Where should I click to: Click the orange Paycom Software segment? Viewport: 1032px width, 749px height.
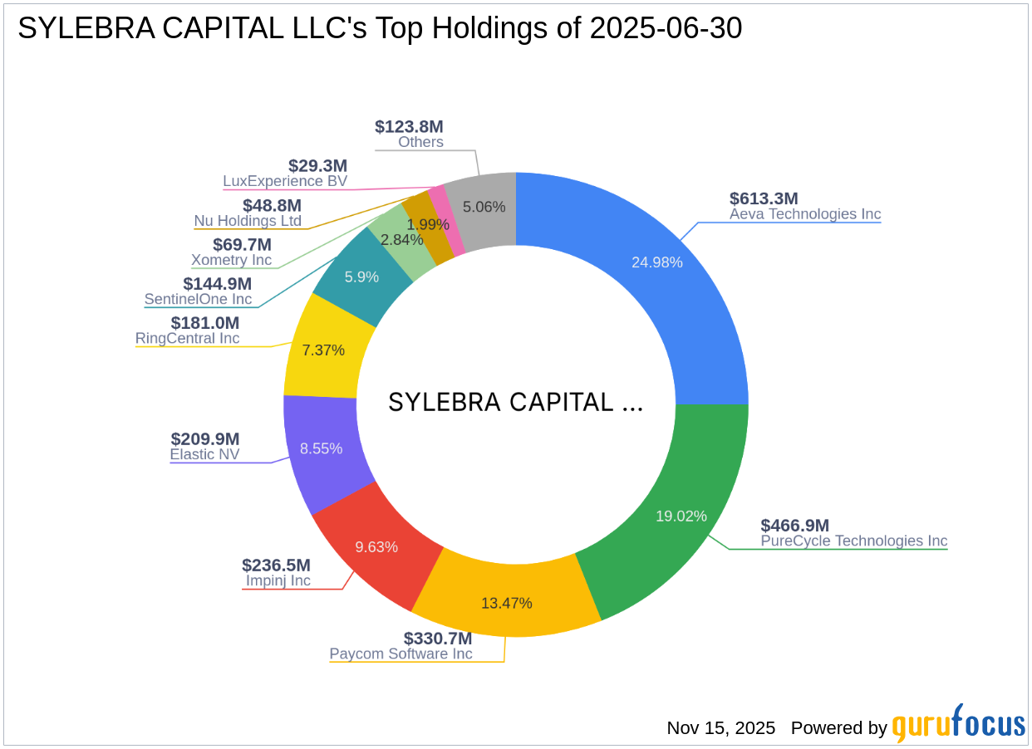pos(509,604)
